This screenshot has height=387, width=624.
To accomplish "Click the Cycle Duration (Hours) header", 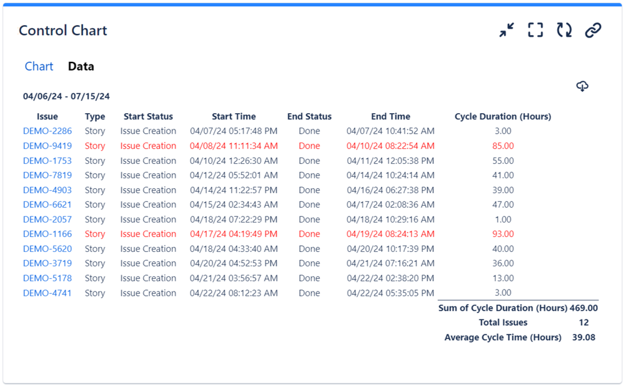I will point(503,116).
